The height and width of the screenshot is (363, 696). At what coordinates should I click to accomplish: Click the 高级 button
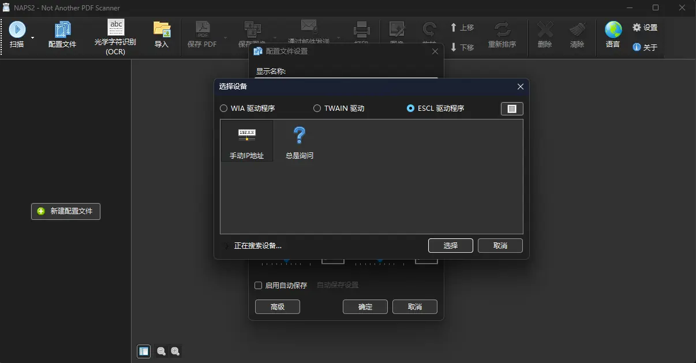point(278,306)
